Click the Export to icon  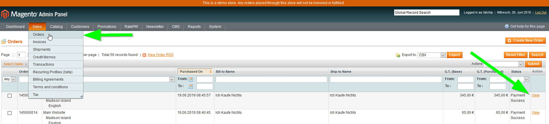pos(398,55)
